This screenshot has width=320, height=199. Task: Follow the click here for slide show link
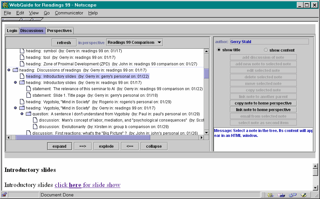[88, 185]
